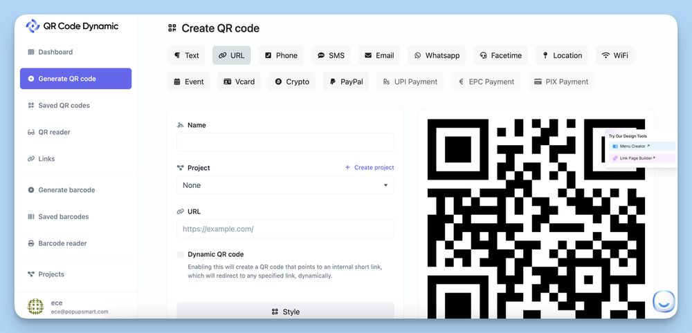Open the Menu Creator design tool
Screen dimensions: 692x333
[x=642, y=146]
